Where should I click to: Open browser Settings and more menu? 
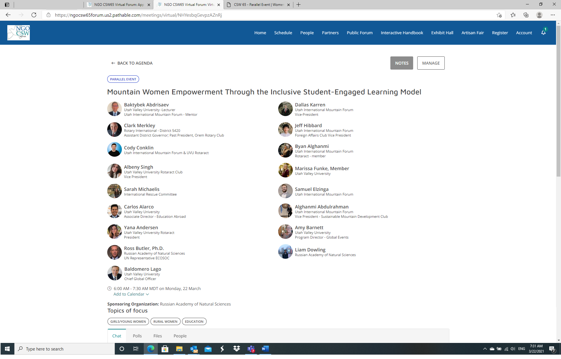click(x=553, y=15)
